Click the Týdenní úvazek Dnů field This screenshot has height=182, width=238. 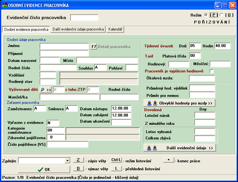click(x=195, y=46)
